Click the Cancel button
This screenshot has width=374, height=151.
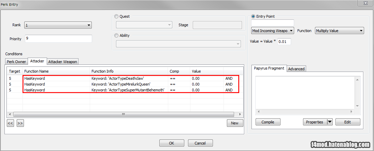point(200,143)
